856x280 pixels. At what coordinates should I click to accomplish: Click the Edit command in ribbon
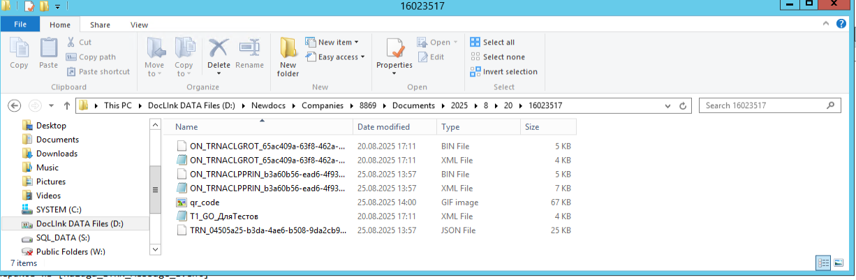coord(431,57)
